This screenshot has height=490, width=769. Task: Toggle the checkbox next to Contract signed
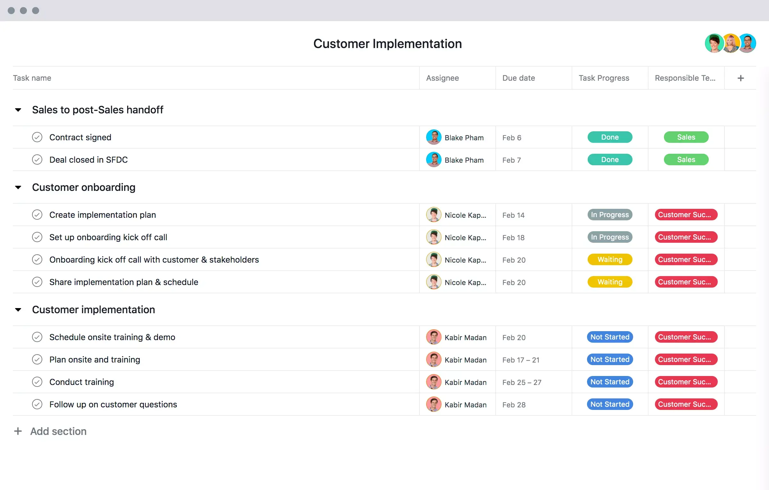coord(37,137)
